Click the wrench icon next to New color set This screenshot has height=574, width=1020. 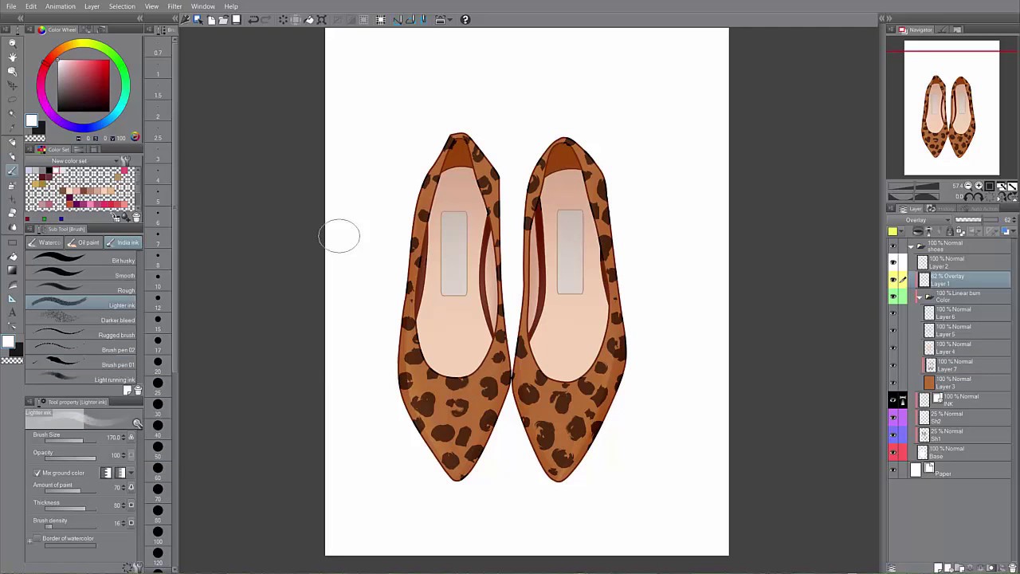click(x=126, y=160)
